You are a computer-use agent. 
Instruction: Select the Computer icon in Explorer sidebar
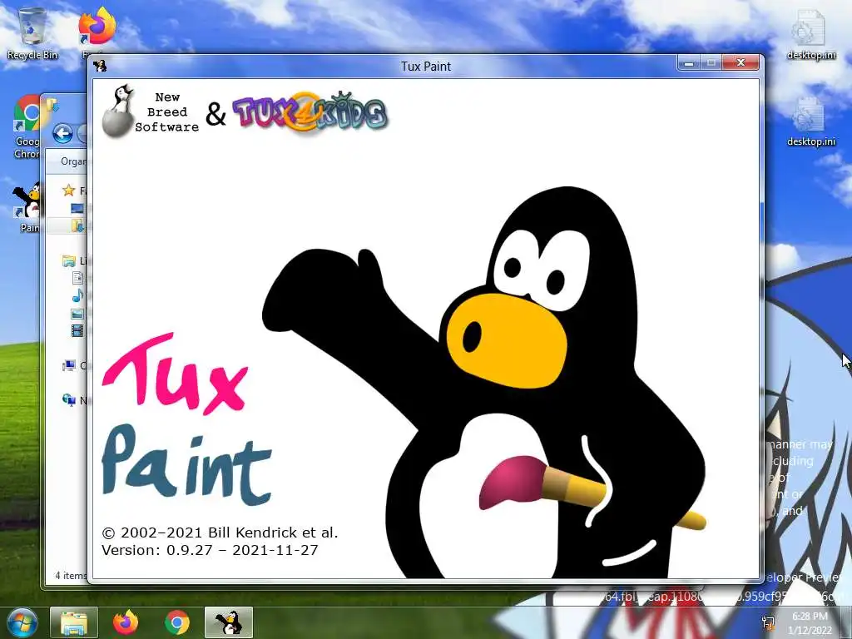69,366
